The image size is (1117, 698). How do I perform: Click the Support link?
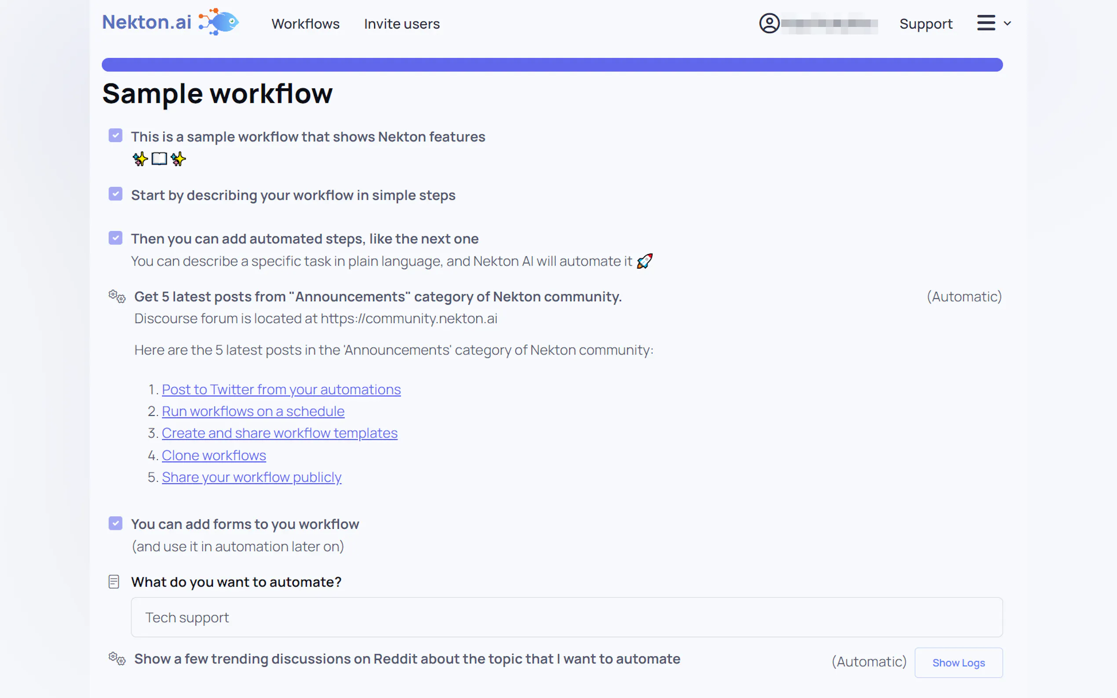click(925, 24)
